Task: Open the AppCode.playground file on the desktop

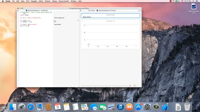Action: (194, 8)
